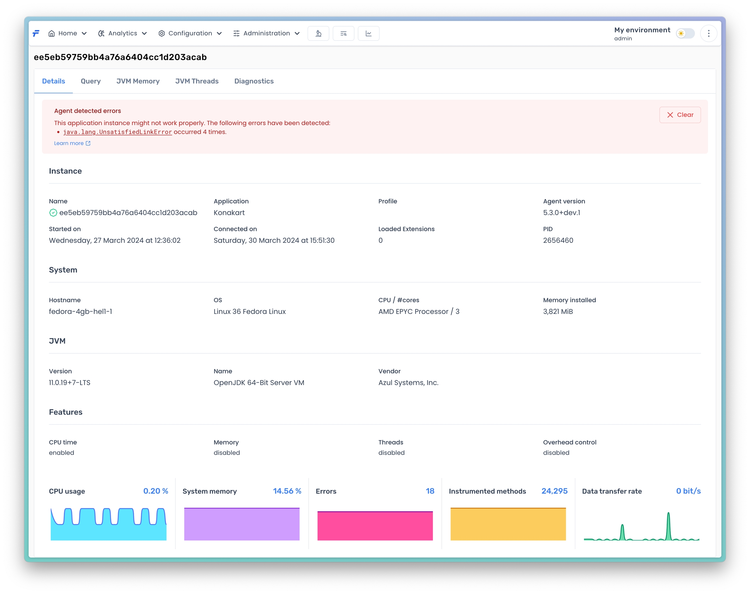Click the external link icon next to Learn more

coord(88,143)
